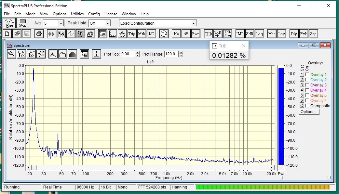Open the calibration compass icon
The height and width of the screenshot is (194, 339).
pyautogui.click(x=122, y=34)
